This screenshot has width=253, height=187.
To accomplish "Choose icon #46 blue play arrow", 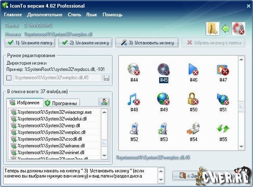I will tap(193, 69).
